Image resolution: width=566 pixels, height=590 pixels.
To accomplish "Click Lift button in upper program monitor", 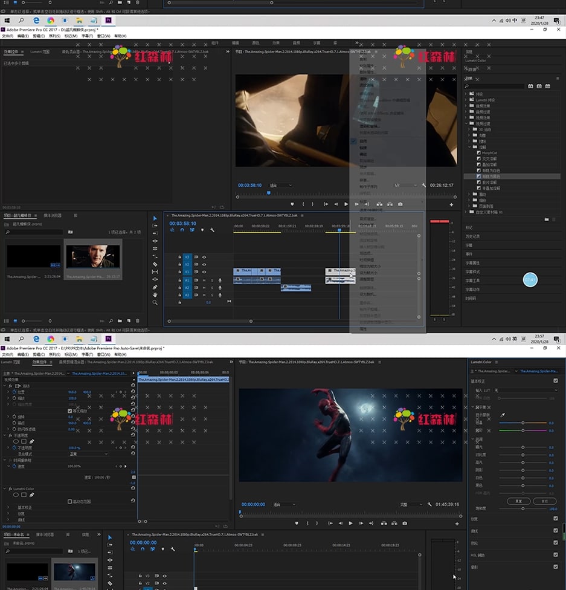I will [379, 204].
